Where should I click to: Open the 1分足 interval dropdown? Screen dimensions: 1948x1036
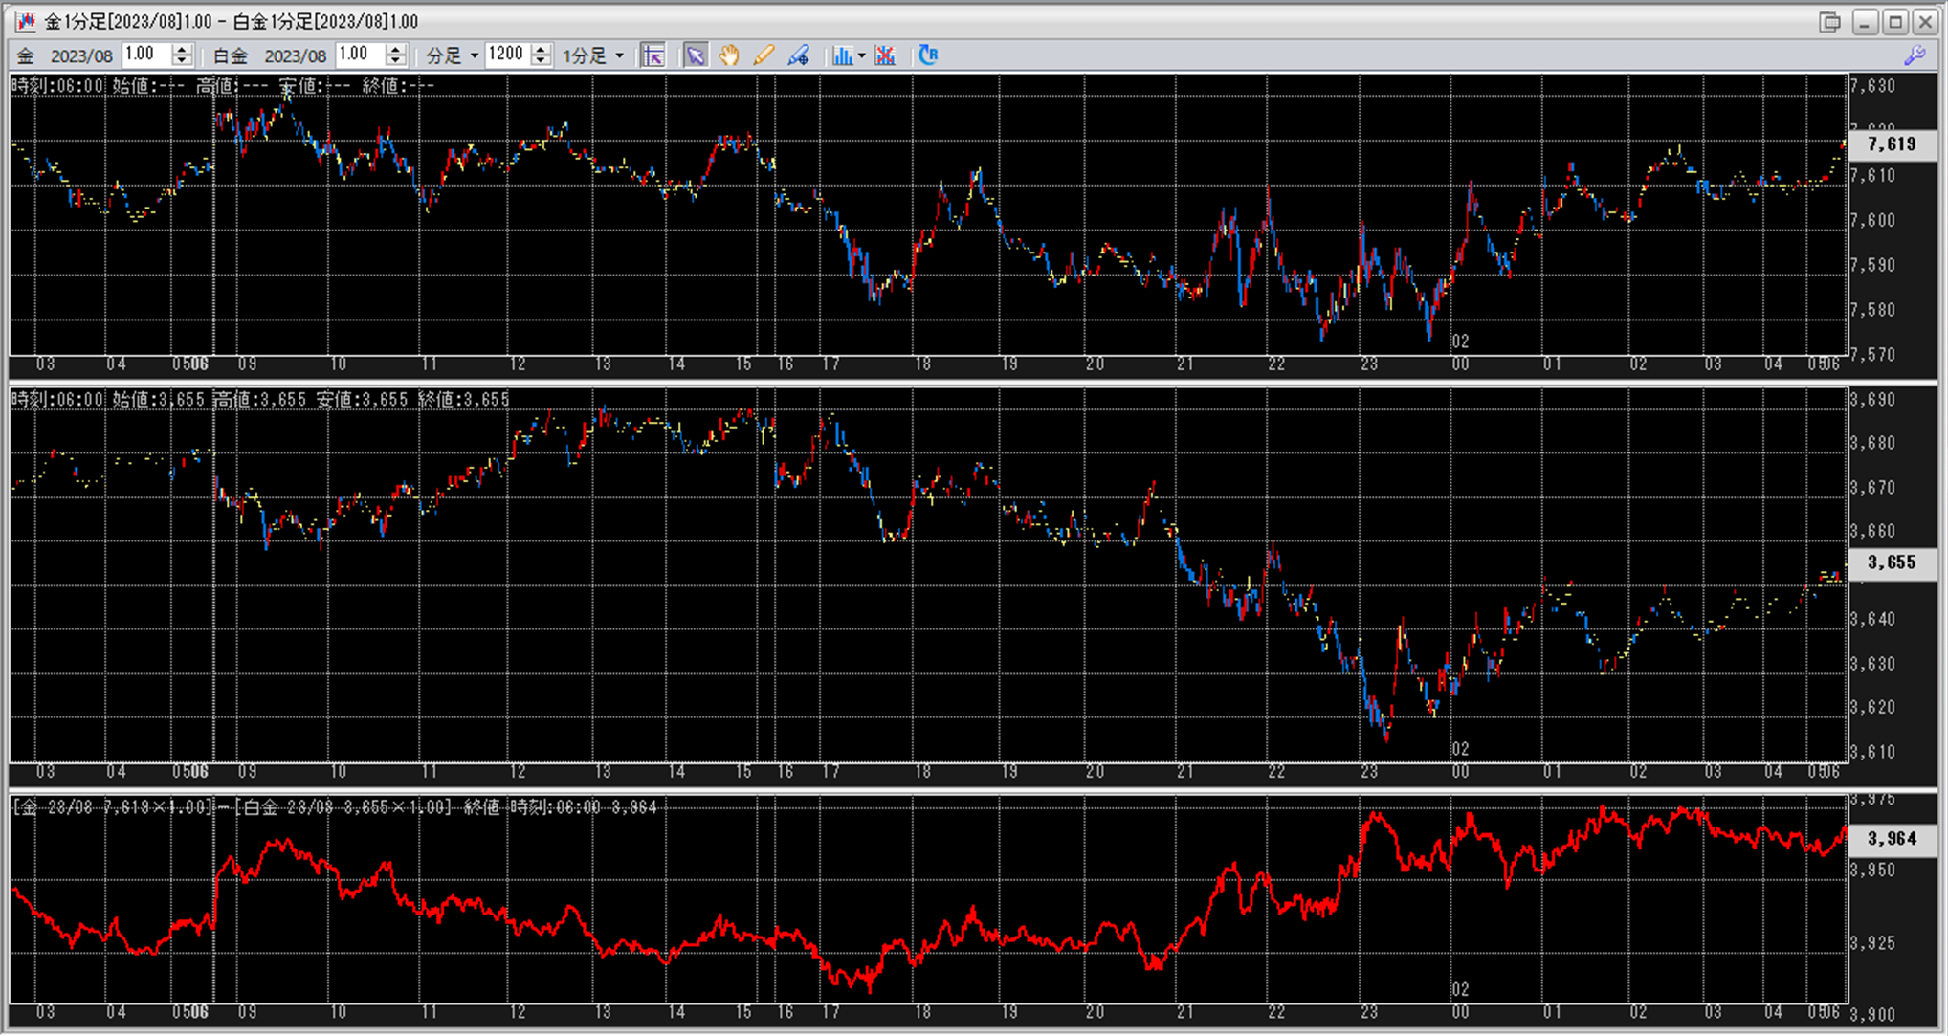[x=619, y=55]
